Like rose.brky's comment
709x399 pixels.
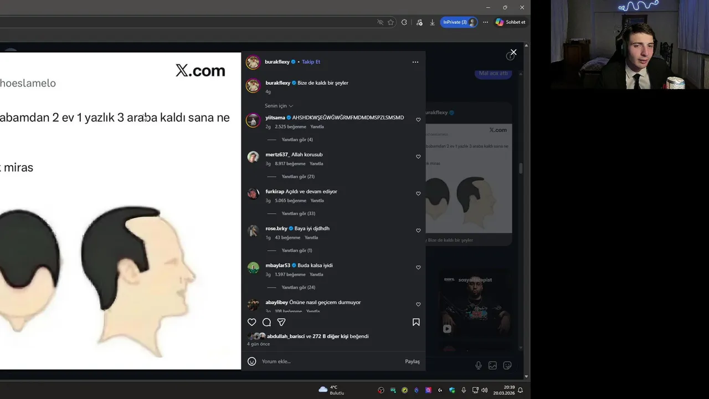(x=418, y=231)
